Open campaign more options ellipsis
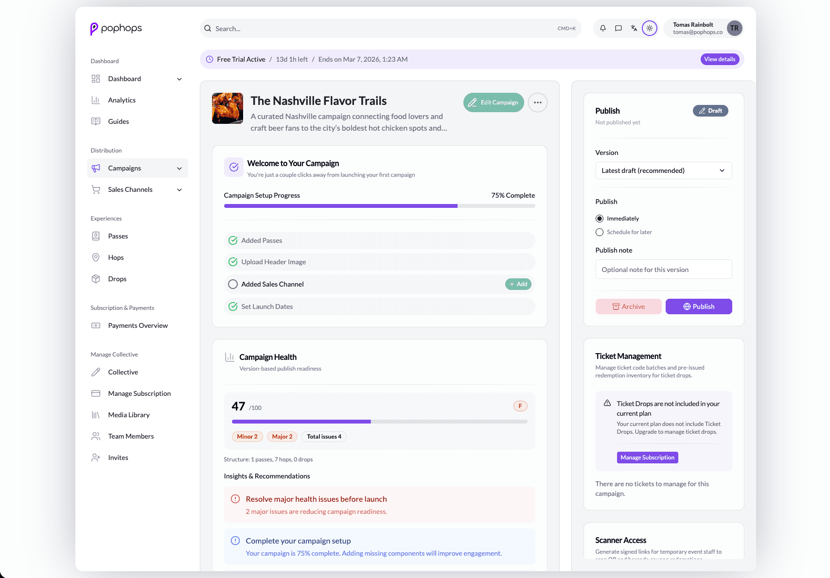 coord(538,102)
